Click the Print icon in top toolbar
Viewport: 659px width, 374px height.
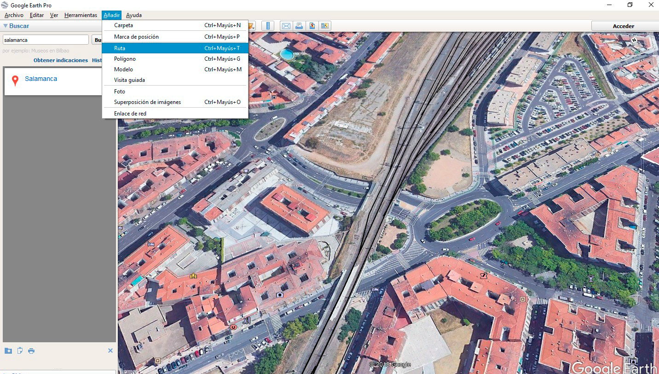pyautogui.click(x=299, y=26)
